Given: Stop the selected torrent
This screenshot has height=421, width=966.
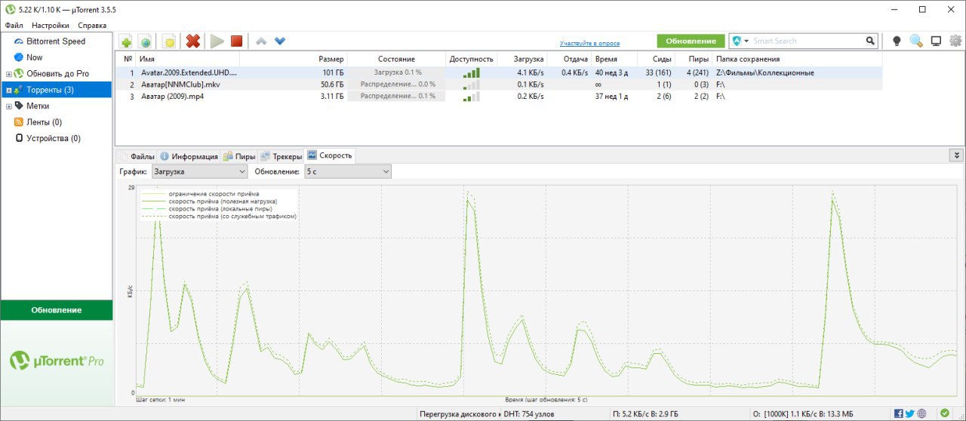Looking at the screenshot, I should (x=236, y=41).
